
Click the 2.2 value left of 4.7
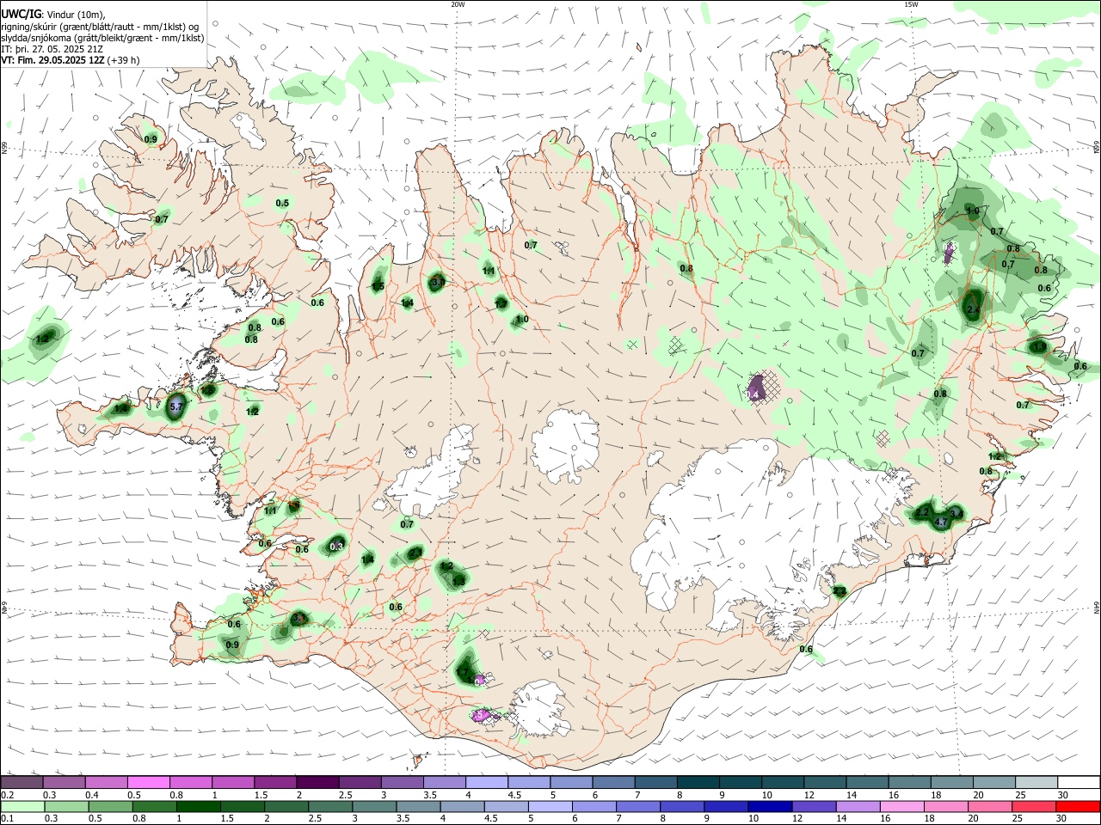tap(921, 512)
